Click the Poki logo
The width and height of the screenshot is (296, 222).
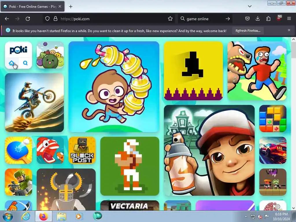18,50
